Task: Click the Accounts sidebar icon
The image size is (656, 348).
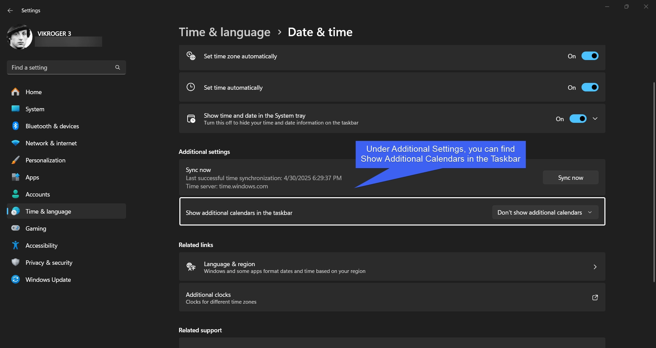Action: (15, 194)
